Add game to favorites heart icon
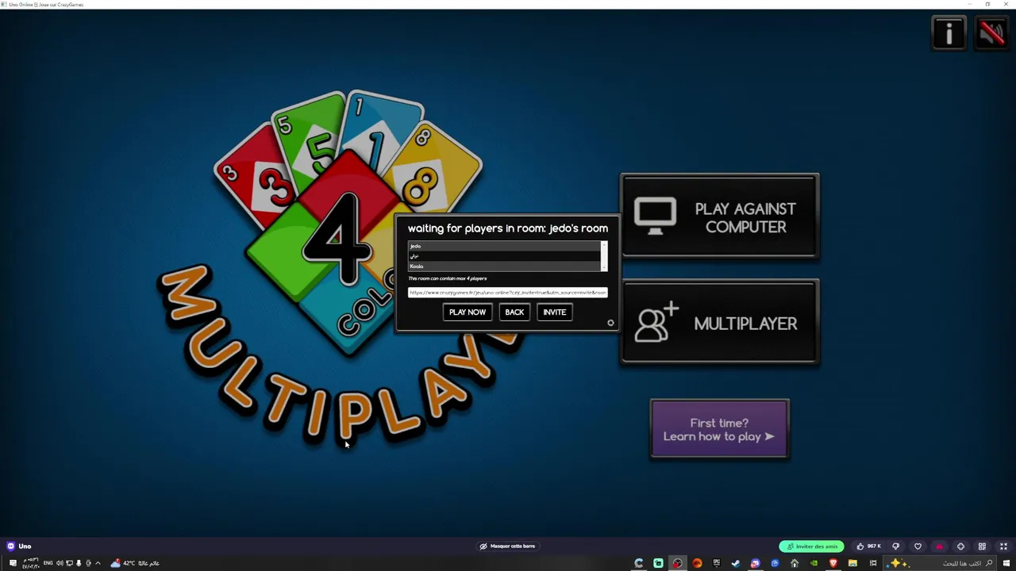 (x=918, y=546)
